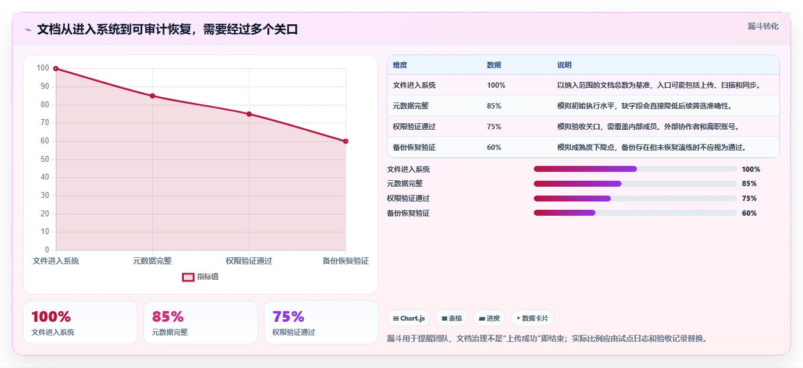Click the 备份恢复验证 x-axis label on chart

[346, 261]
